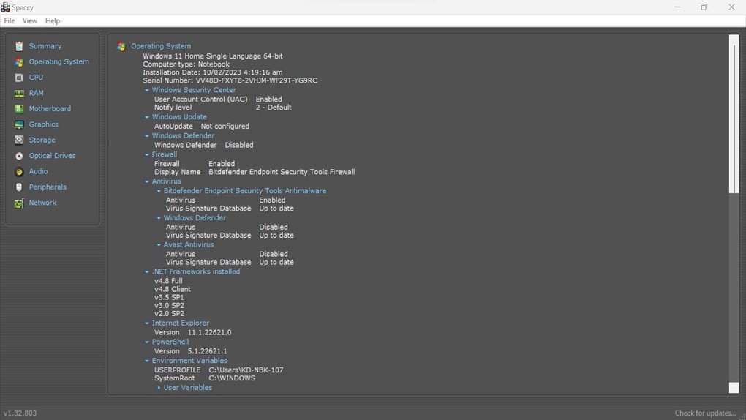Collapse the Internet Explorer node

[147, 323]
